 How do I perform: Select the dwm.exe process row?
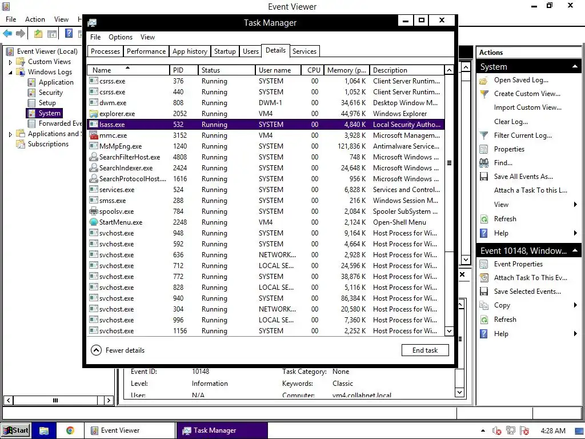point(266,103)
